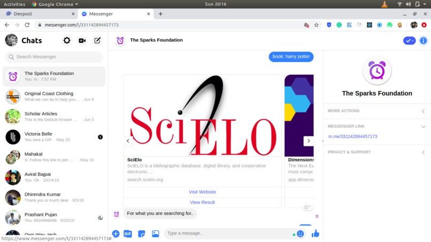The image size is (431, 242).
Task: Collapse MESSENGER LINK section
Action: pyautogui.click(x=377, y=127)
